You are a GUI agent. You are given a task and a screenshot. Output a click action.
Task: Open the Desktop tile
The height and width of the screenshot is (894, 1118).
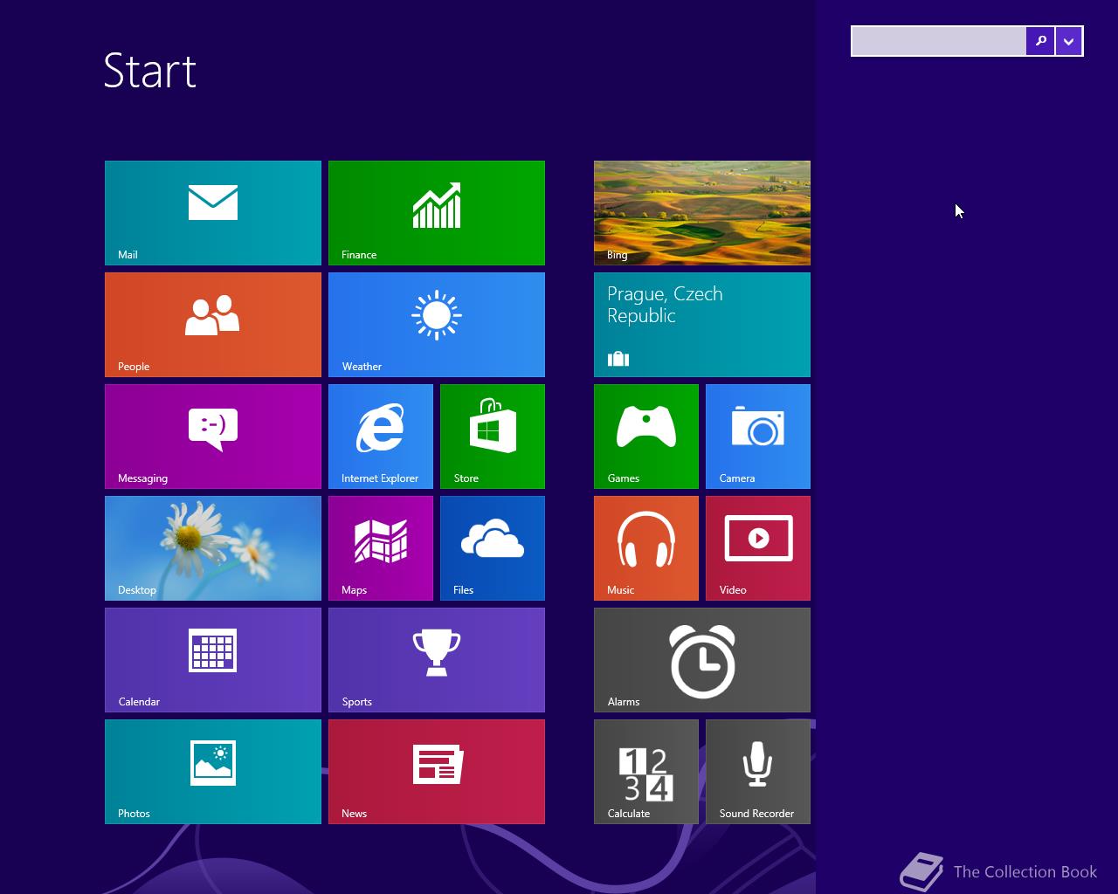point(213,548)
